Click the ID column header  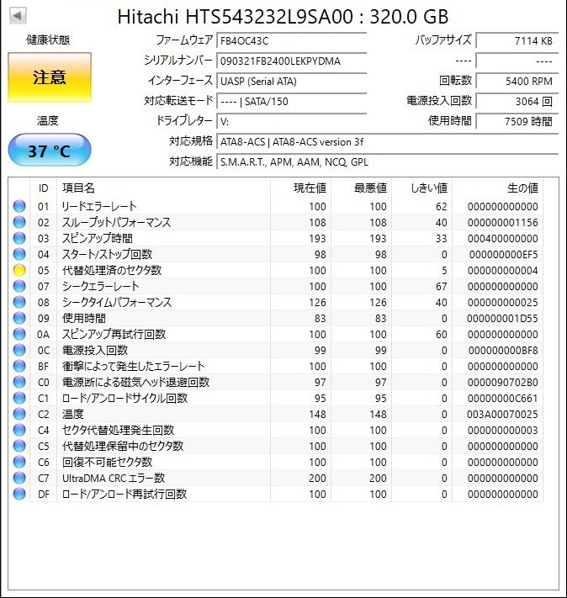(43, 188)
